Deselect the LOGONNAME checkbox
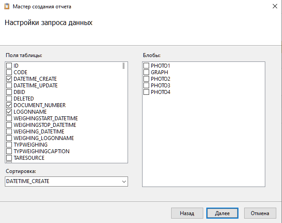This screenshot has height=223, width=282. point(9,112)
